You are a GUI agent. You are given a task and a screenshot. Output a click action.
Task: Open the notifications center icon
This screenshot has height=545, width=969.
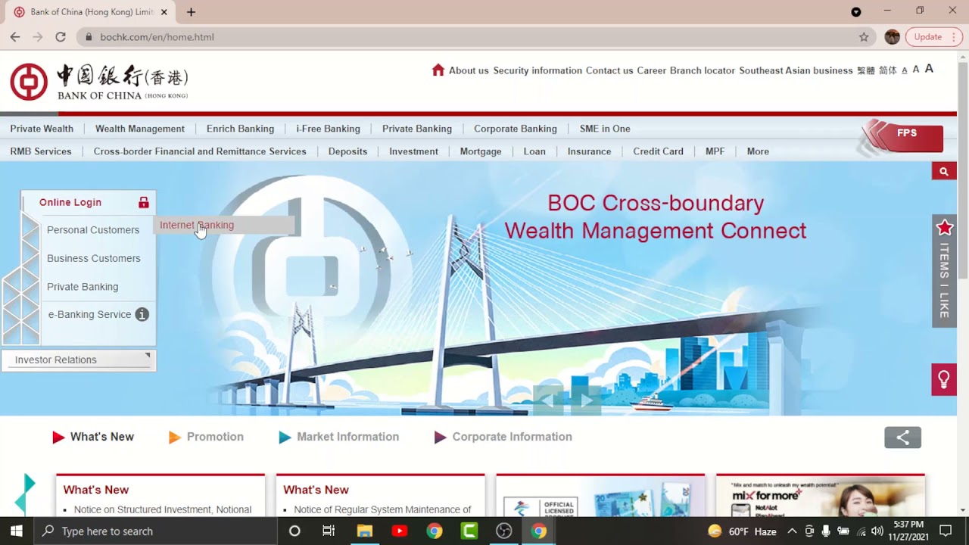pyautogui.click(x=946, y=531)
